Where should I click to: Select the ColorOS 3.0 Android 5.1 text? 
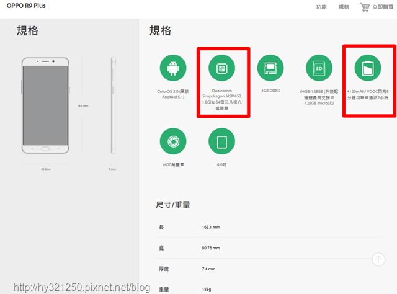click(173, 94)
